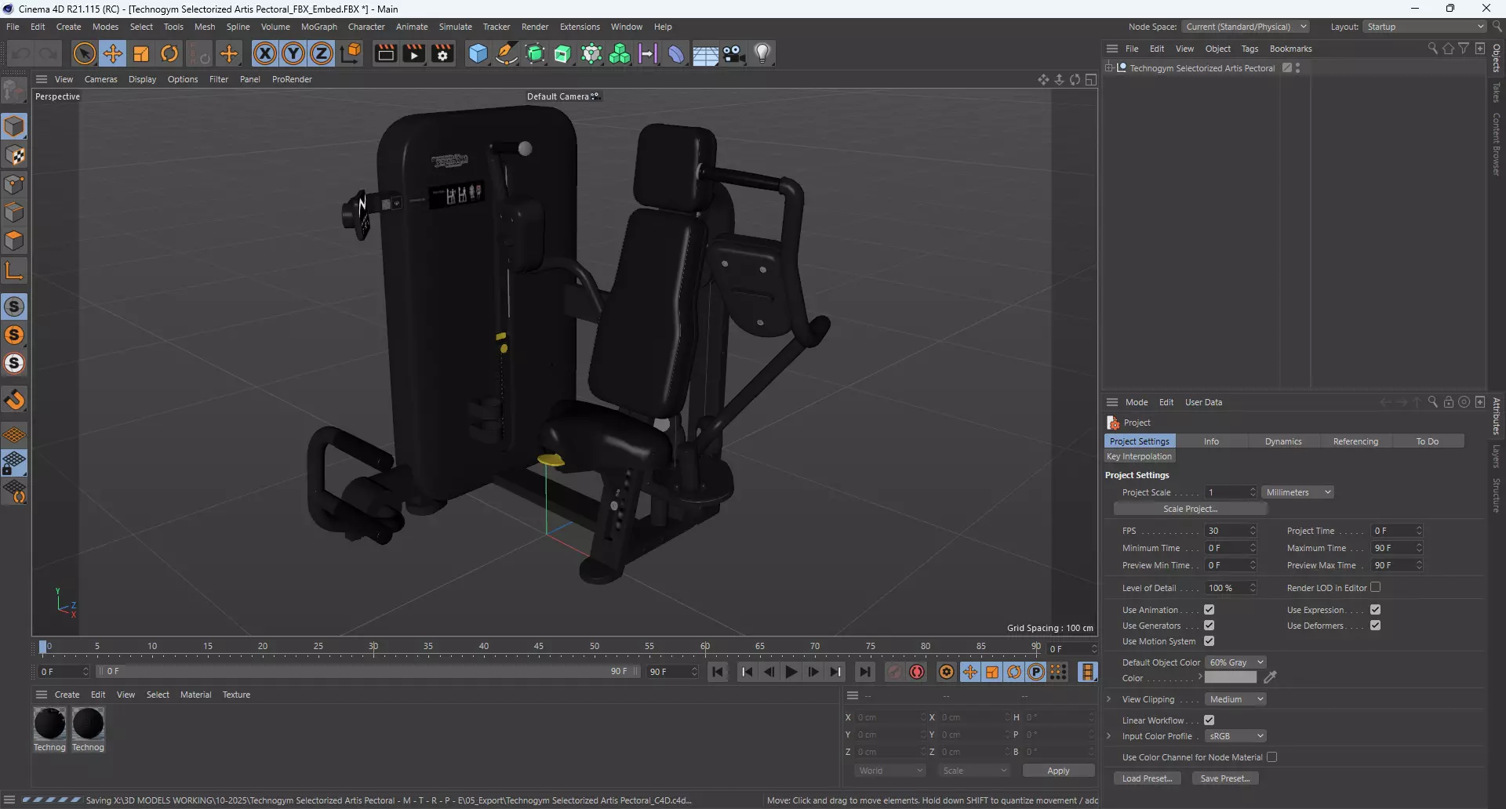1506x809 pixels.
Task: Expand Technogym Selectorized Artis Pectoral tree item
Action: [x=1109, y=68]
